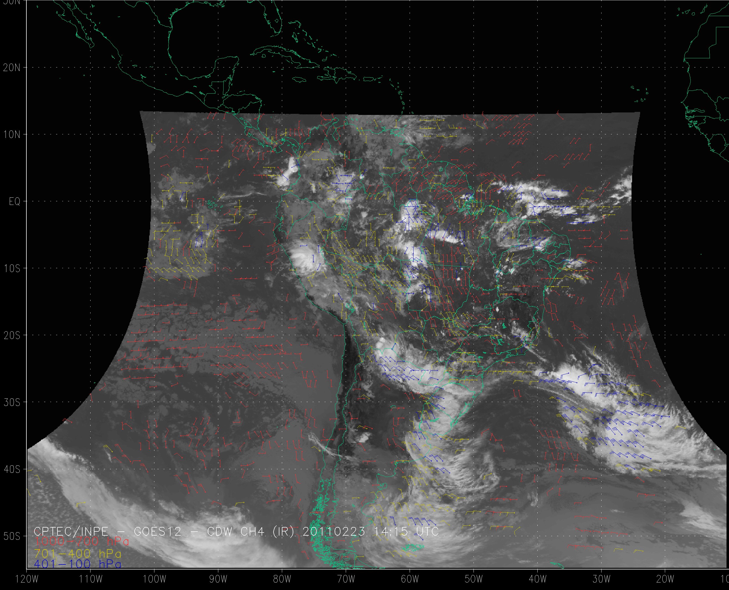The height and width of the screenshot is (590, 729).
Task: Click the 30S latitude axis label
Action: pyautogui.click(x=12, y=402)
